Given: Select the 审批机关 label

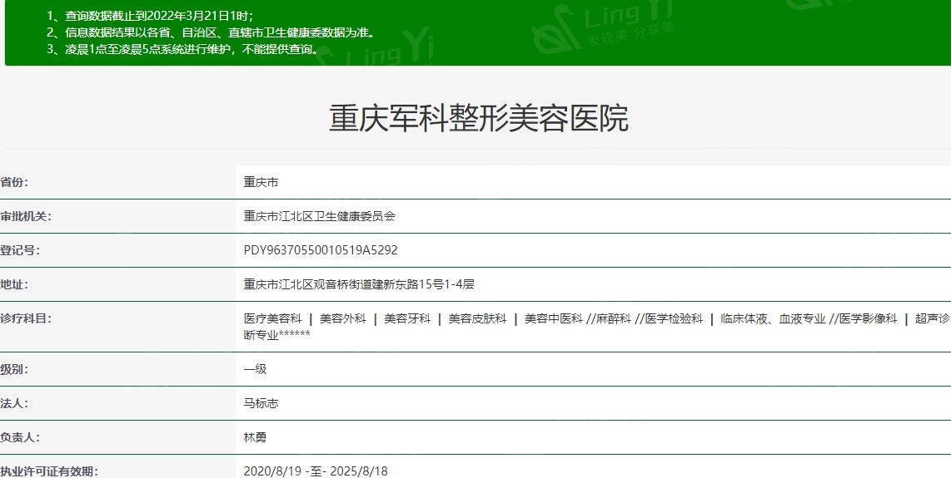Looking at the screenshot, I should click(26, 216).
